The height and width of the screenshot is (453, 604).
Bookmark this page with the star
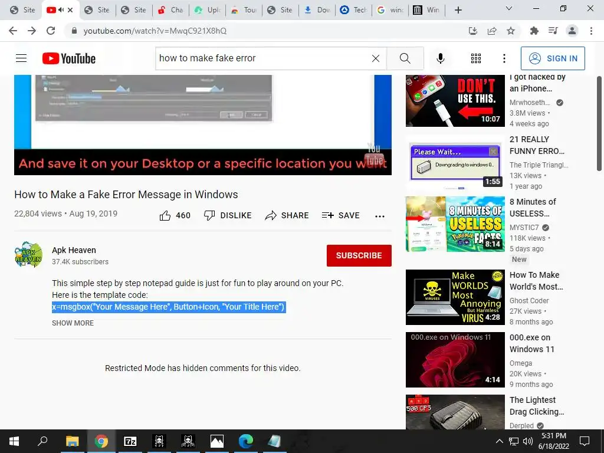click(511, 31)
